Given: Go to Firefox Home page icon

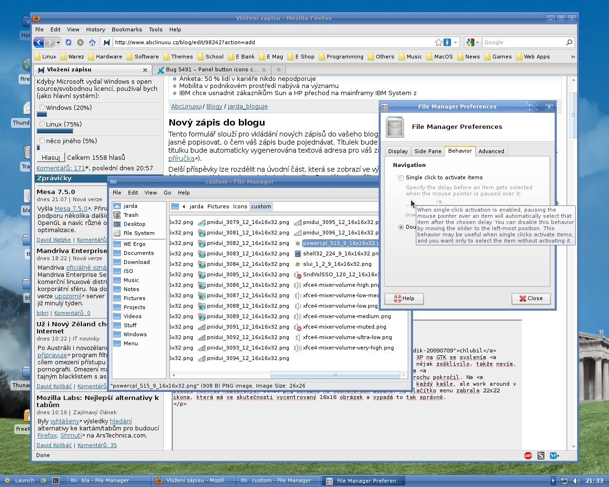Looking at the screenshot, I should 92,42.
